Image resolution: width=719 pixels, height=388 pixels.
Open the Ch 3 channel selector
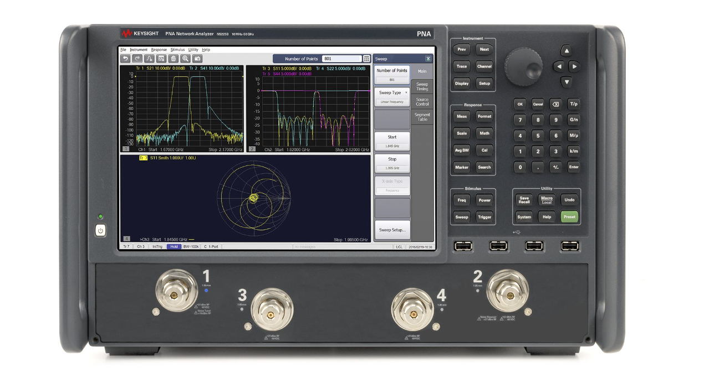pyautogui.click(x=140, y=246)
